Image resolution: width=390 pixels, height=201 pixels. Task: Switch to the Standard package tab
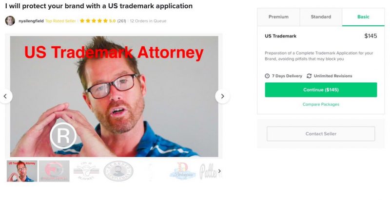(321, 17)
